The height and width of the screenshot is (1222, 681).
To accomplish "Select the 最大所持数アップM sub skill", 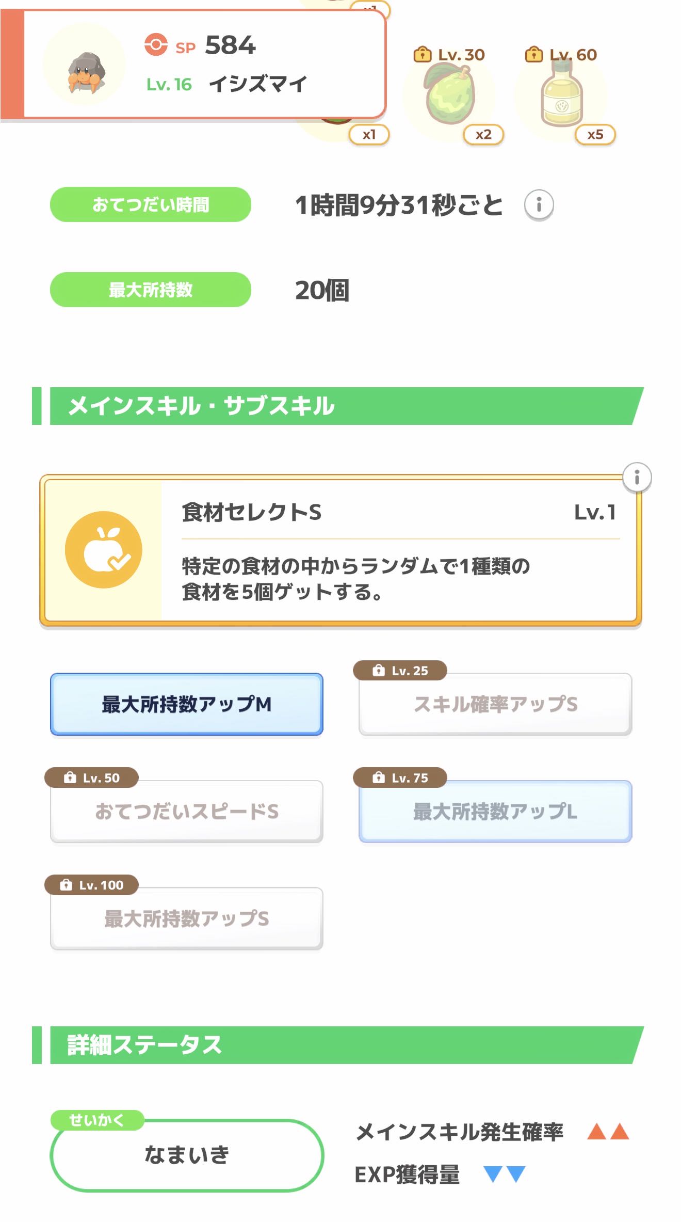I will click(186, 704).
